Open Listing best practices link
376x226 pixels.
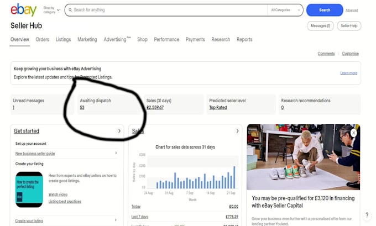[65, 201]
